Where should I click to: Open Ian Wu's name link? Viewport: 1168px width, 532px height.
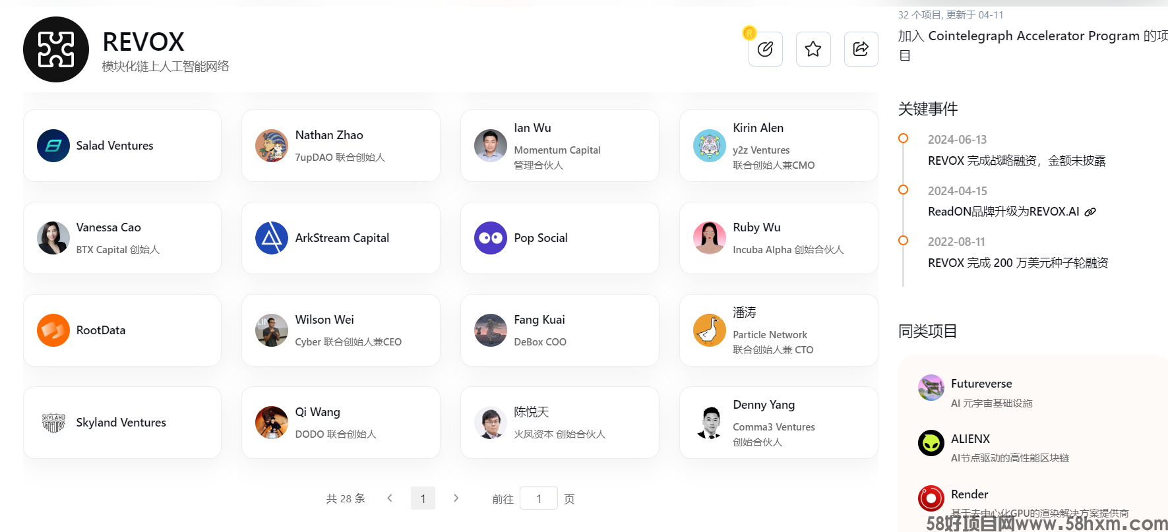[x=532, y=128]
